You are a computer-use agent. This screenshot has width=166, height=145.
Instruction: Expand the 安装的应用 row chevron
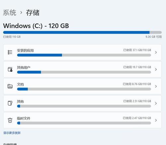pyautogui.click(x=156, y=52)
